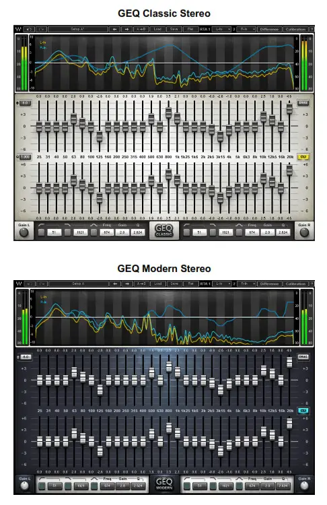Click right high-pass frequency field 51 in GEQ Classic
327x505 pixels.
click(x=199, y=232)
